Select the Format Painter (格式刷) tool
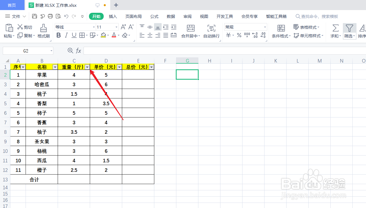 [x=43, y=31]
